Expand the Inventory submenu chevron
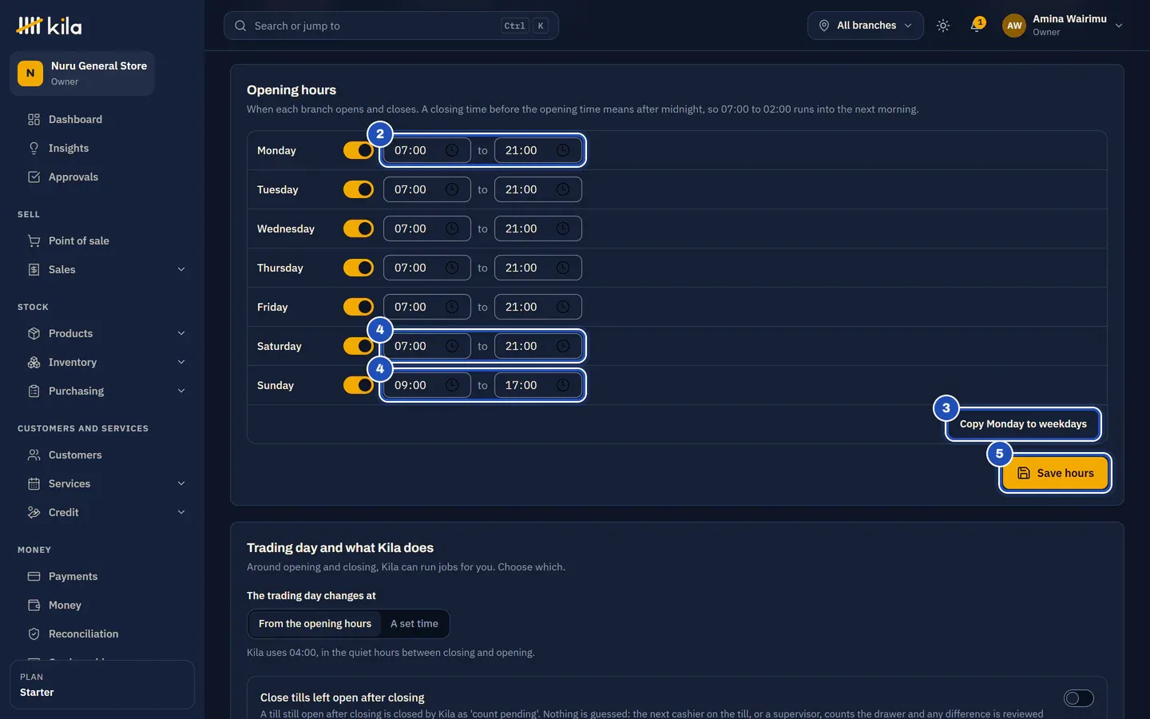Image resolution: width=1150 pixels, height=719 pixels. pyautogui.click(x=181, y=363)
